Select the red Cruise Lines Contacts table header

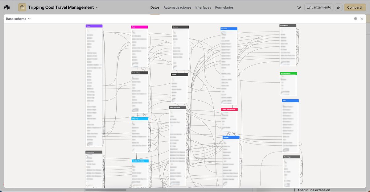229,110
